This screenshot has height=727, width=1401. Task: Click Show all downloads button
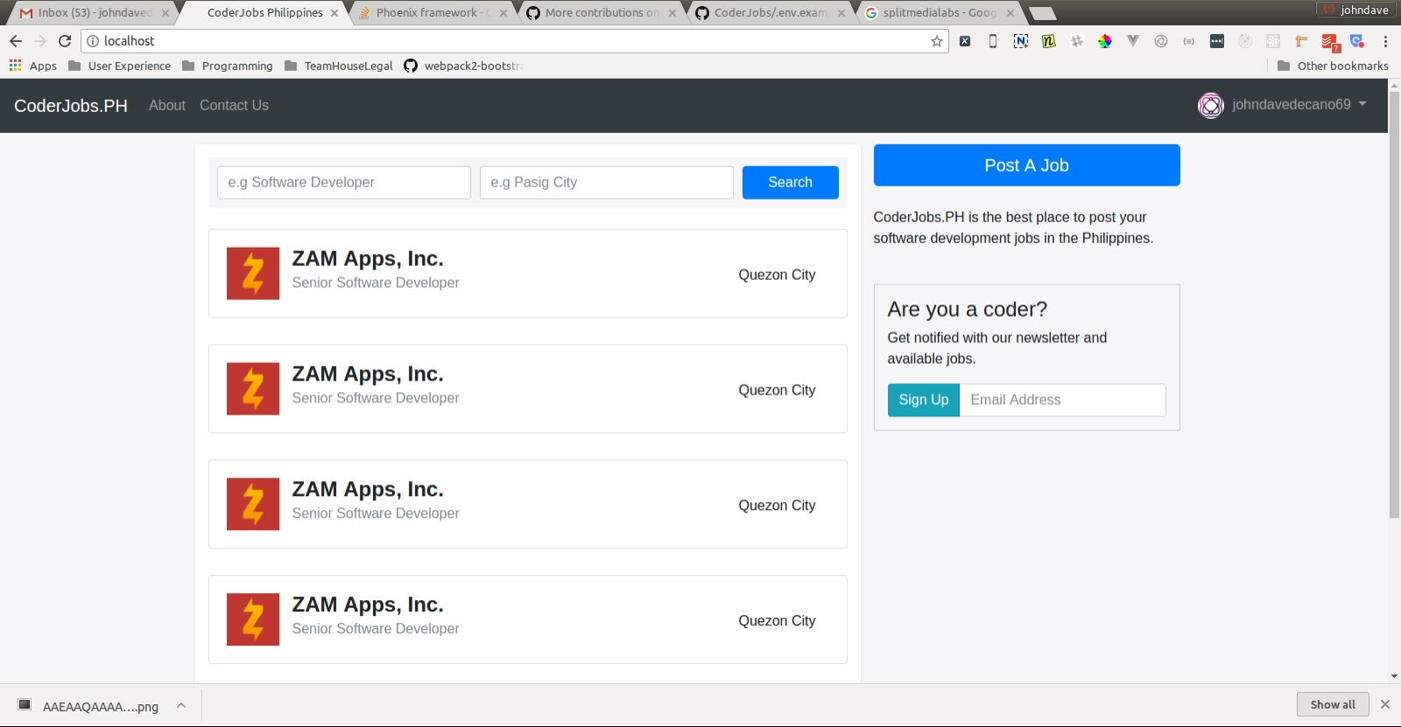point(1333,704)
